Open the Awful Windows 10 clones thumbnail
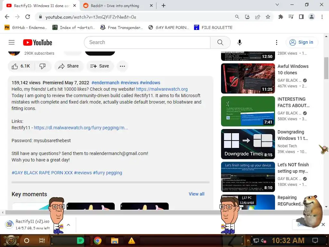The image size is (329, 247). pyautogui.click(x=248, y=78)
